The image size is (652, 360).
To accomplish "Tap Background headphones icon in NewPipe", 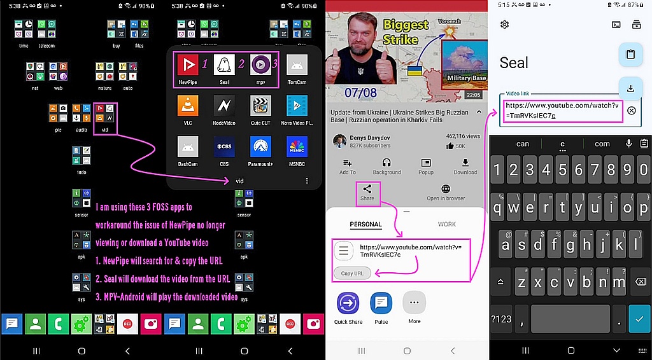I will [x=386, y=162].
